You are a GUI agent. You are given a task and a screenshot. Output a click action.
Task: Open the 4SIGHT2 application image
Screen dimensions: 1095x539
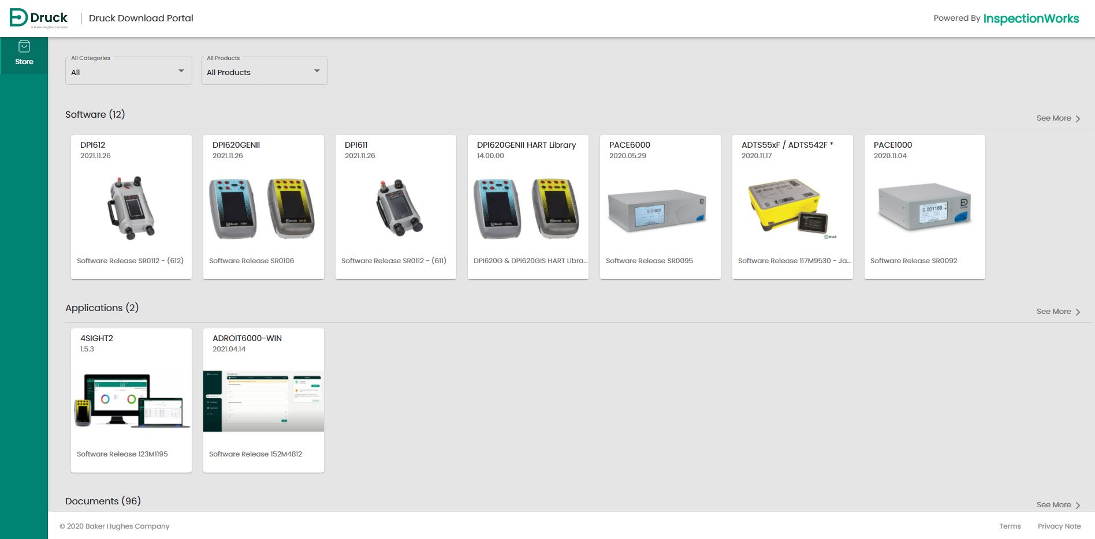click(x=132, y=401)
